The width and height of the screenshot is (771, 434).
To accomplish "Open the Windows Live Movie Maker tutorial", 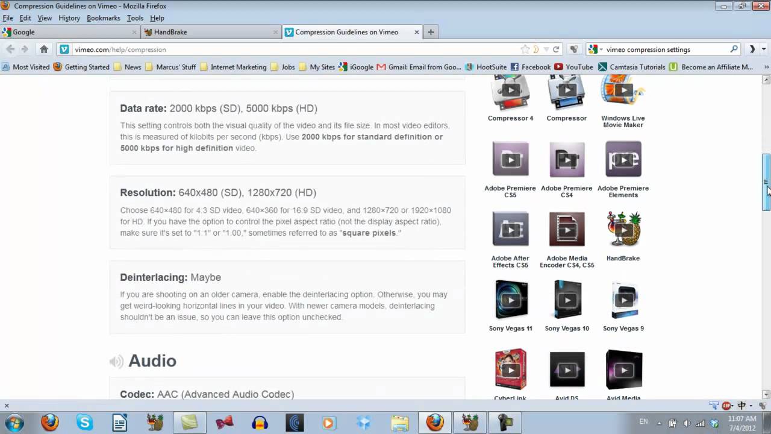I will tap(623, 91).
